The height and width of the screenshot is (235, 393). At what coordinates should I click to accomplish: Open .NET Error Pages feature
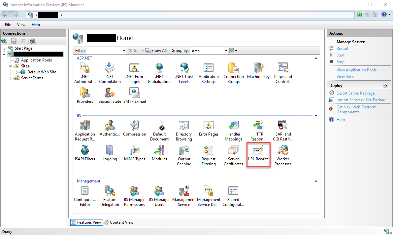click(135, 73)
